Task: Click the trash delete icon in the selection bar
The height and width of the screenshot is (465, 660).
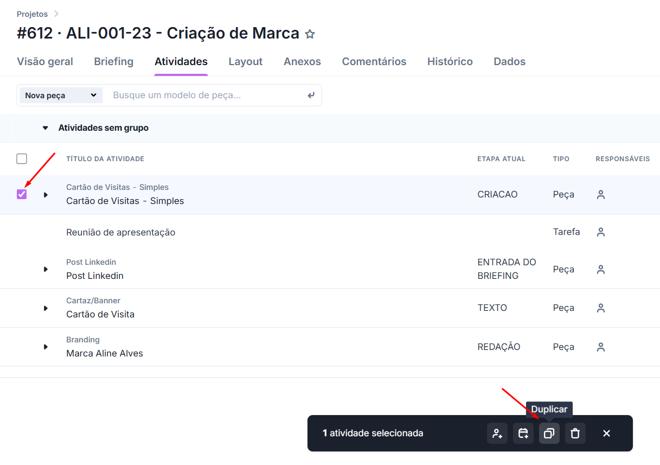Action: [575, 434]
